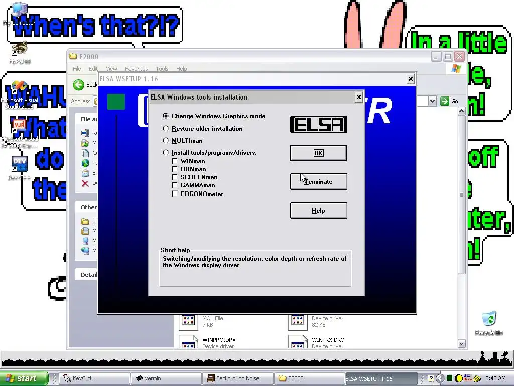Click the 8:45 AM clock
The height and width of the screenshot is (386, 514).
pos(495,378)
